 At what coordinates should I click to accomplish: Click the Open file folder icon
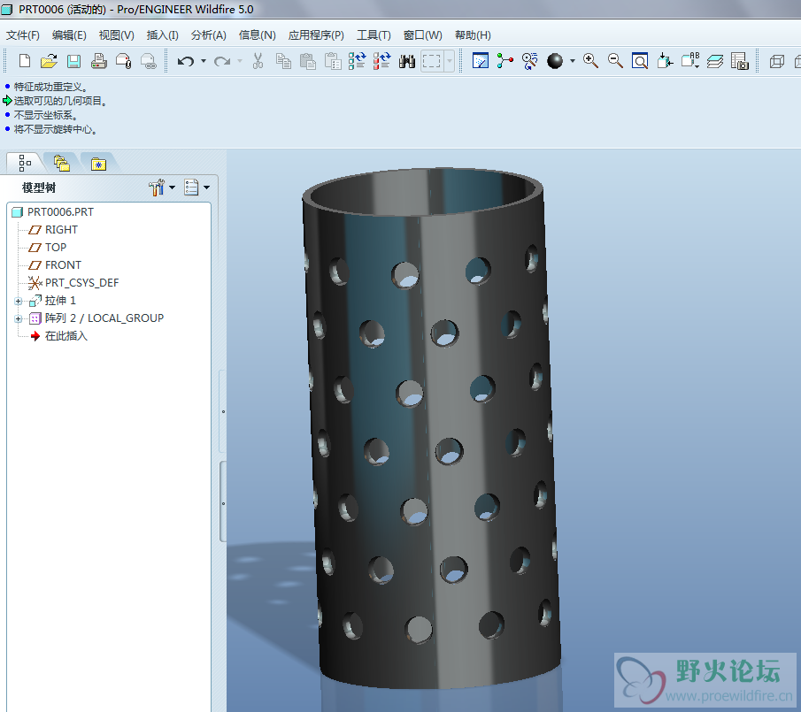49,61
